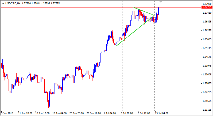213x116 pixels.
Task: Select the 1.24545 price scale label
Action: [207, 57]
